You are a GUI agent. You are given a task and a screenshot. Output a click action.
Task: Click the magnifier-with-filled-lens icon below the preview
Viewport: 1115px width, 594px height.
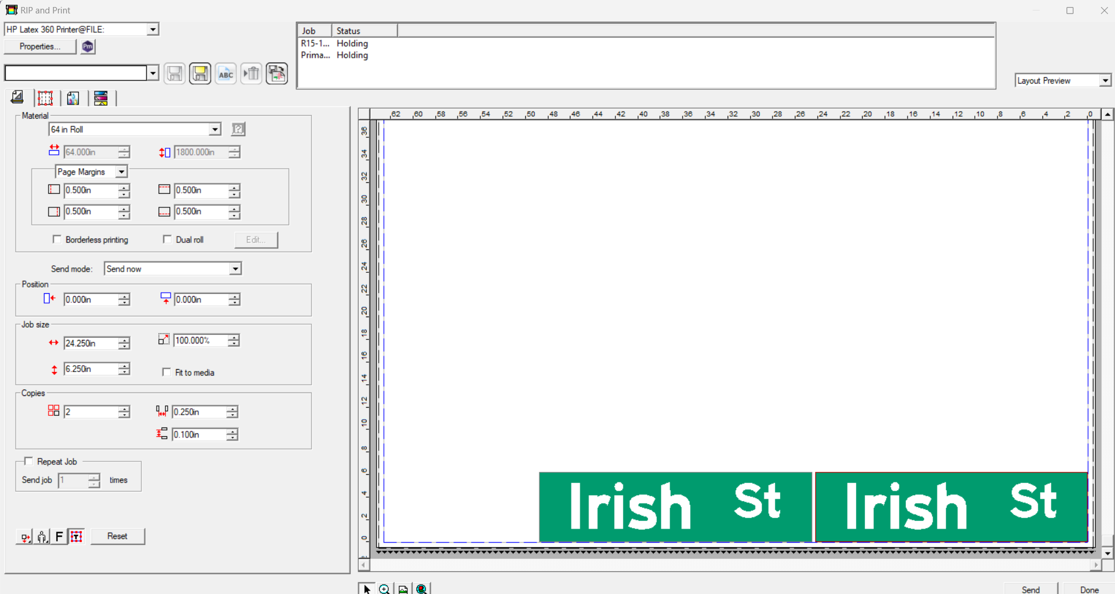(422, 589)
